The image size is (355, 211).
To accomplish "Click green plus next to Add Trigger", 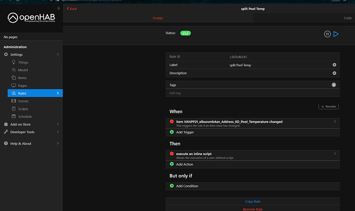I will [172, 132].
